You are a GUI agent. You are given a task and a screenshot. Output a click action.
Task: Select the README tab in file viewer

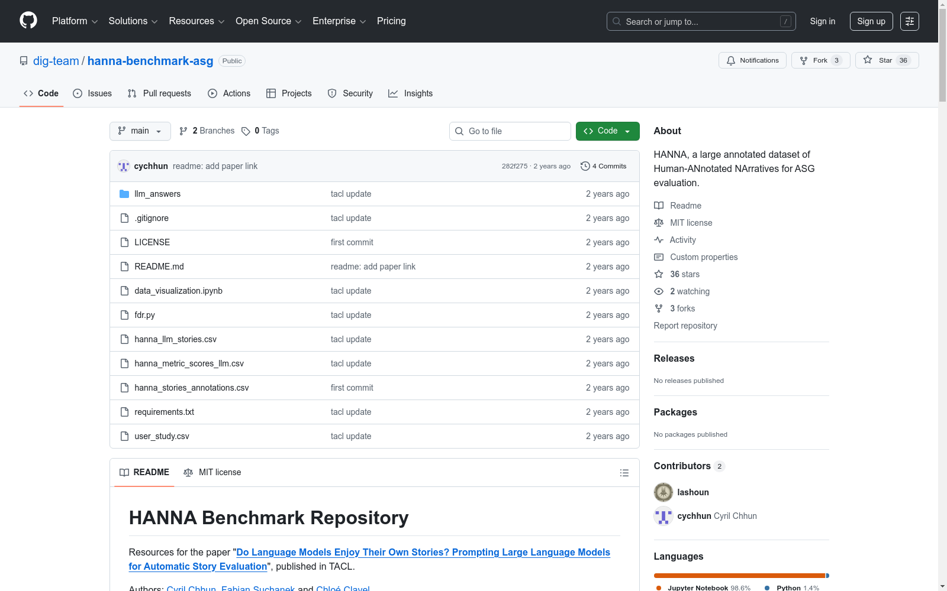(144, 472)
